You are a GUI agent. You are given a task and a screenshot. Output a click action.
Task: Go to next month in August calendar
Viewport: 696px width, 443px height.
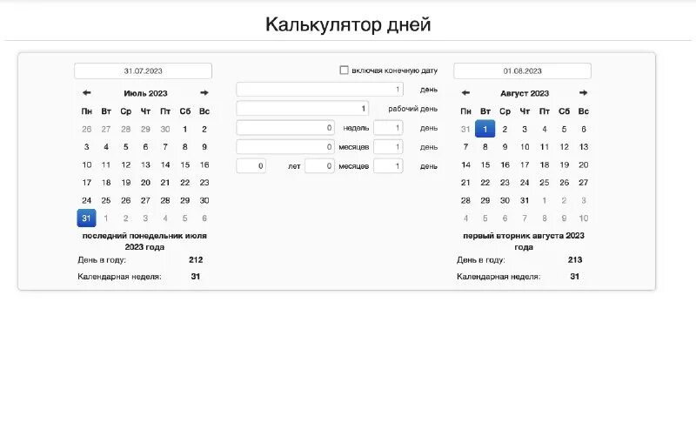pos(583,93)
